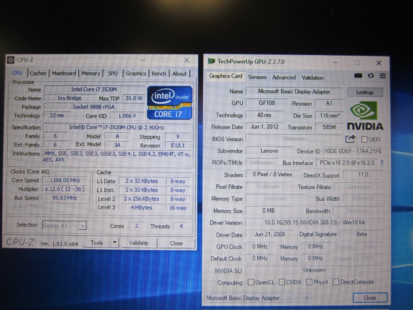The image size is (413, 310).
Task: Select the CPU tab in CPU-Z
Action: (17, 73)
